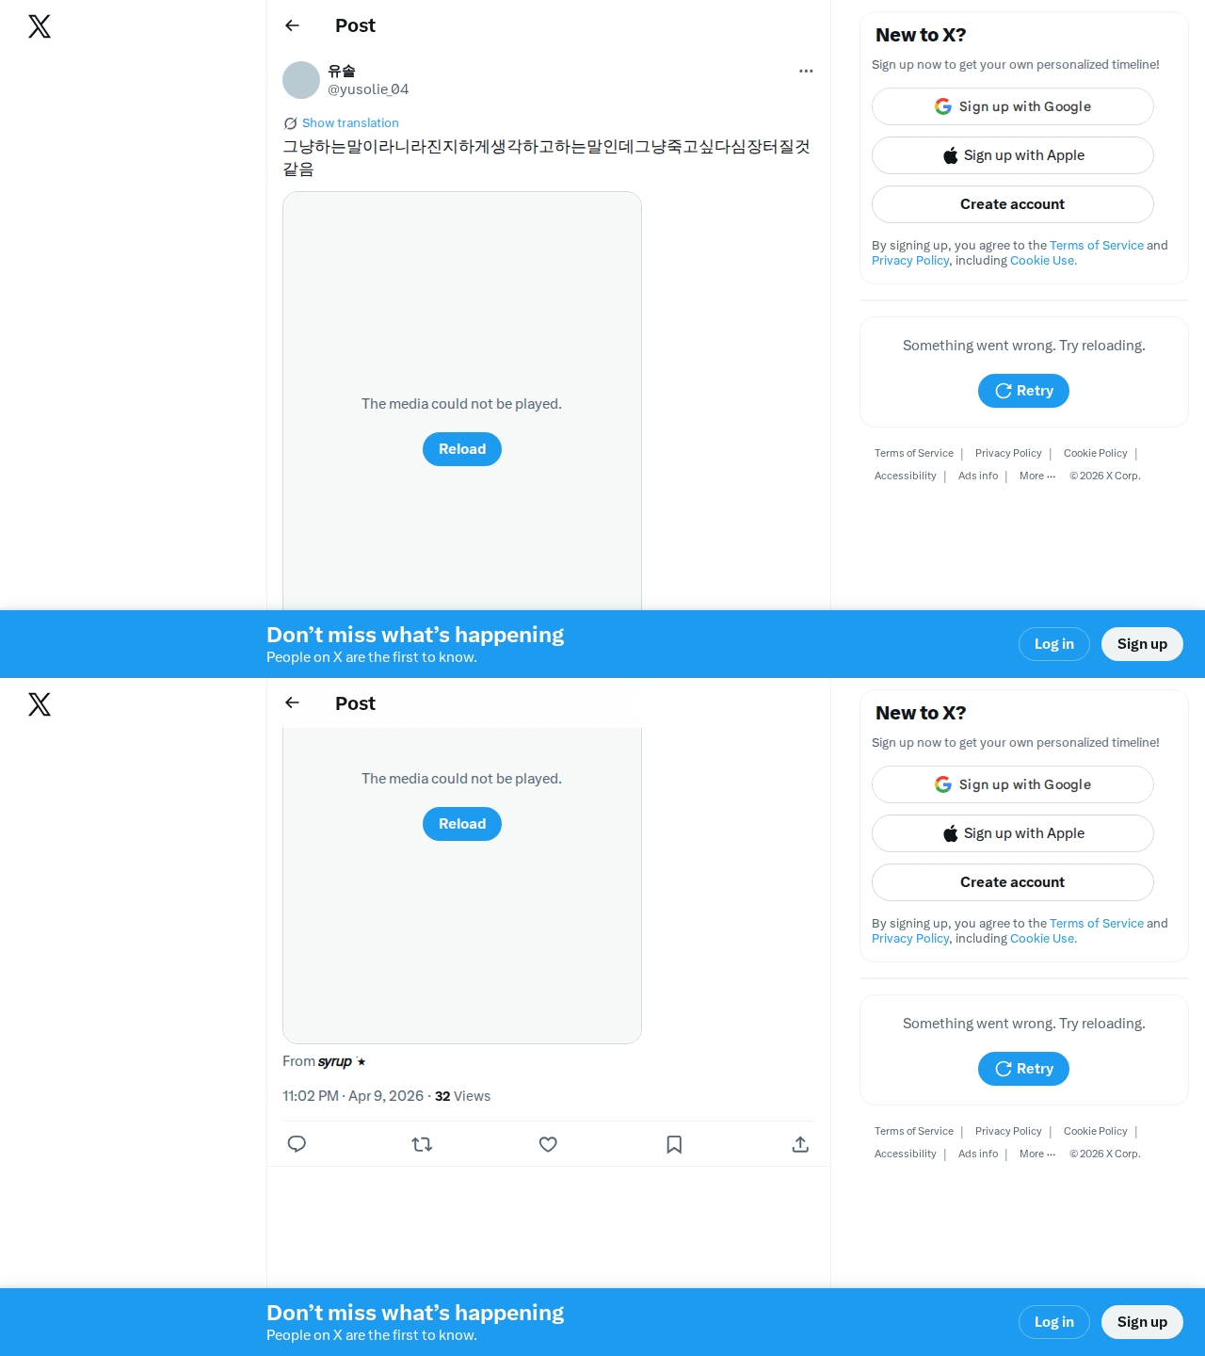Like the post with the heart icon
The height and width of the screenshot is (1356, 1205).
point(548,1144)
